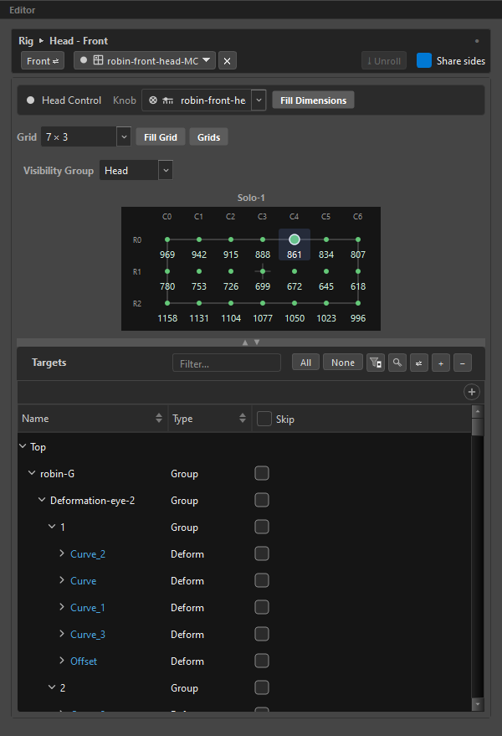Image resolution: width=502 pixels, height=736 pixels.
Task: Click the tree scrollbar down arrow
Action: click(477, 704)
